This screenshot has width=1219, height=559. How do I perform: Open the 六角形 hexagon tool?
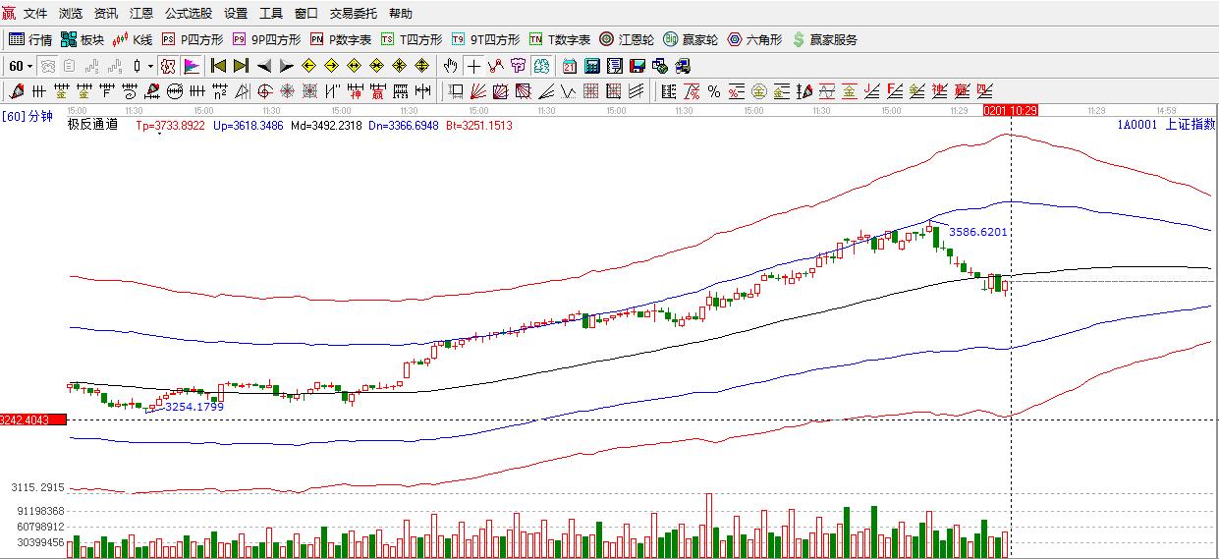pyautogui.click(x=754, y=40)
